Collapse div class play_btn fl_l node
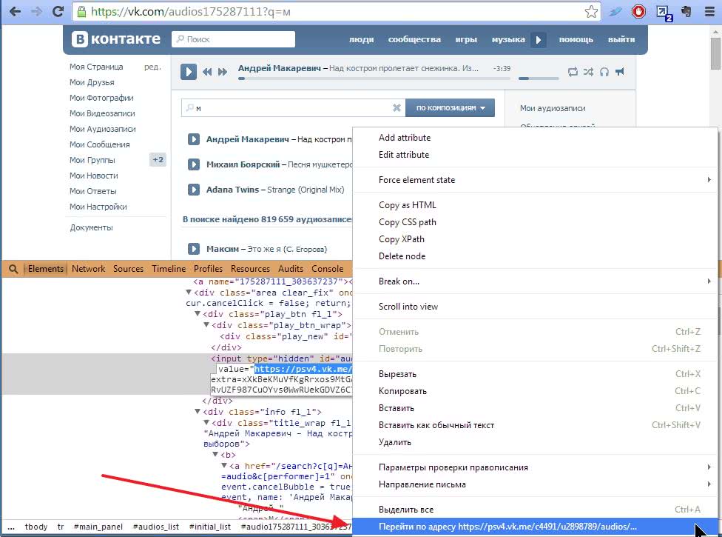Screen dimensions: 722x537 point(198,314)
